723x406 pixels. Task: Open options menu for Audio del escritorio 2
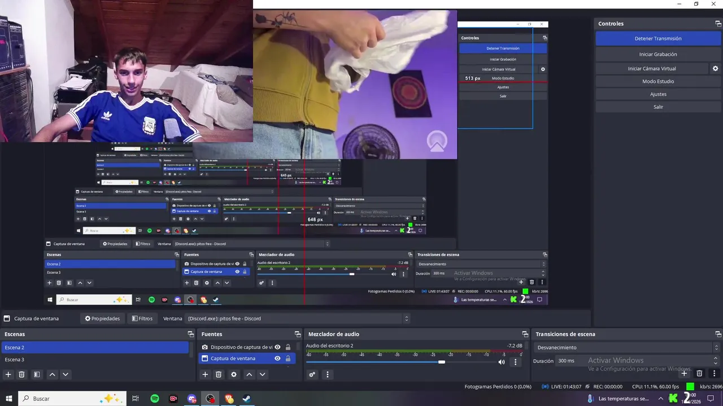[515, 362]
